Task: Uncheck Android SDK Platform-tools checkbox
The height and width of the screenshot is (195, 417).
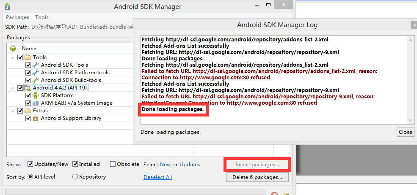Action: pos(28,73)
